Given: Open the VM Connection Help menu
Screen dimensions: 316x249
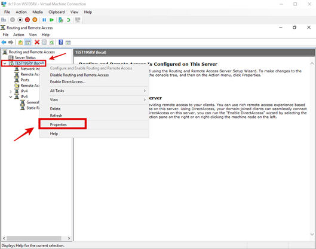Looking at the screenshot, I should [x=88, y=12].
